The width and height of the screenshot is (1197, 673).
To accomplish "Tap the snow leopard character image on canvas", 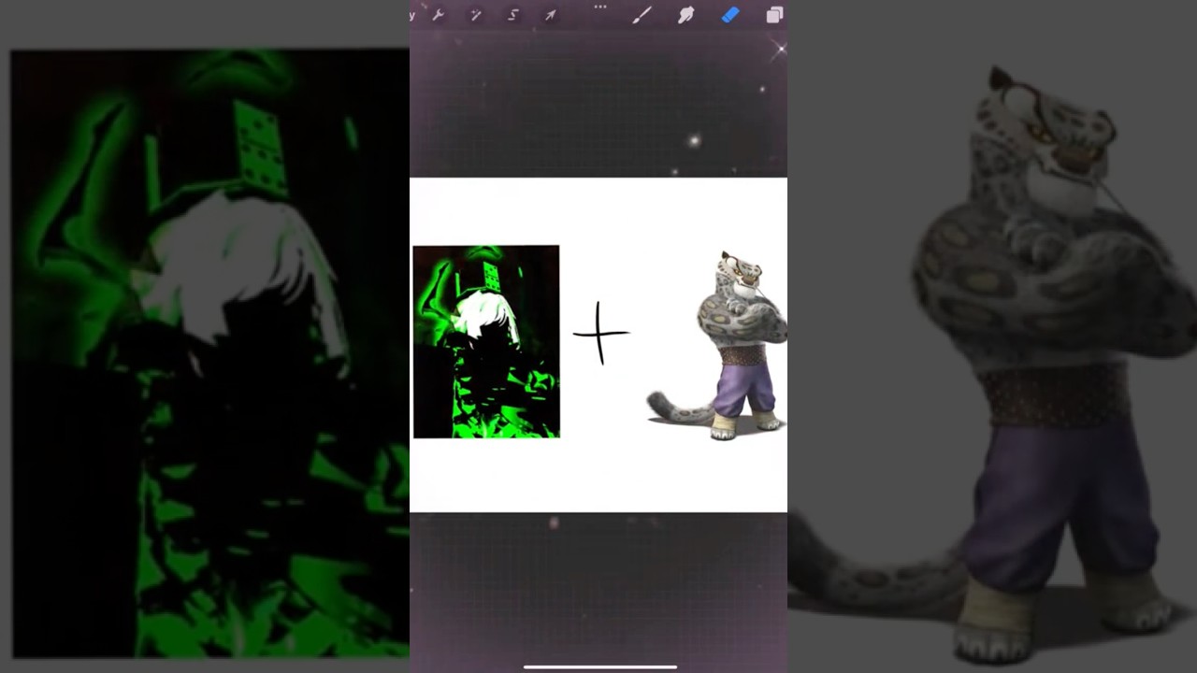I will click(717, 345).
